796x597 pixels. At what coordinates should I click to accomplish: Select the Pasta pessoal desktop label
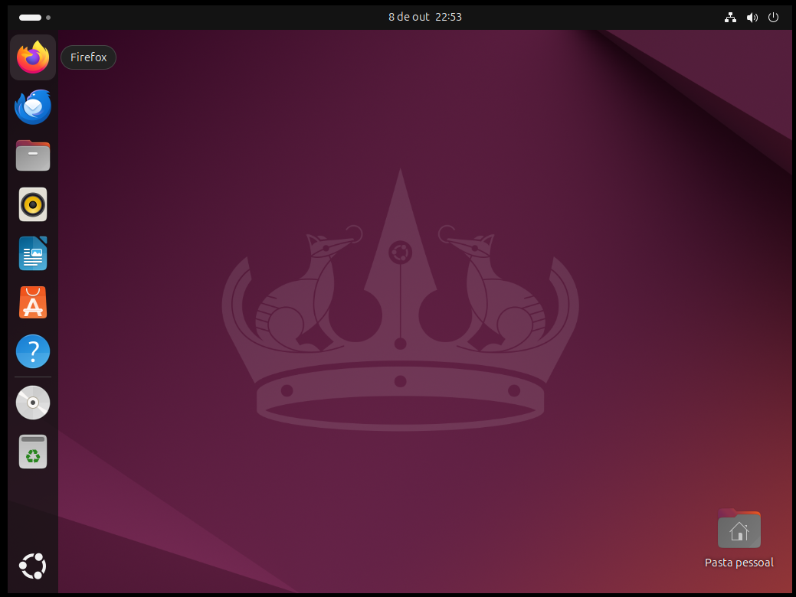click(x=739, y=562)
